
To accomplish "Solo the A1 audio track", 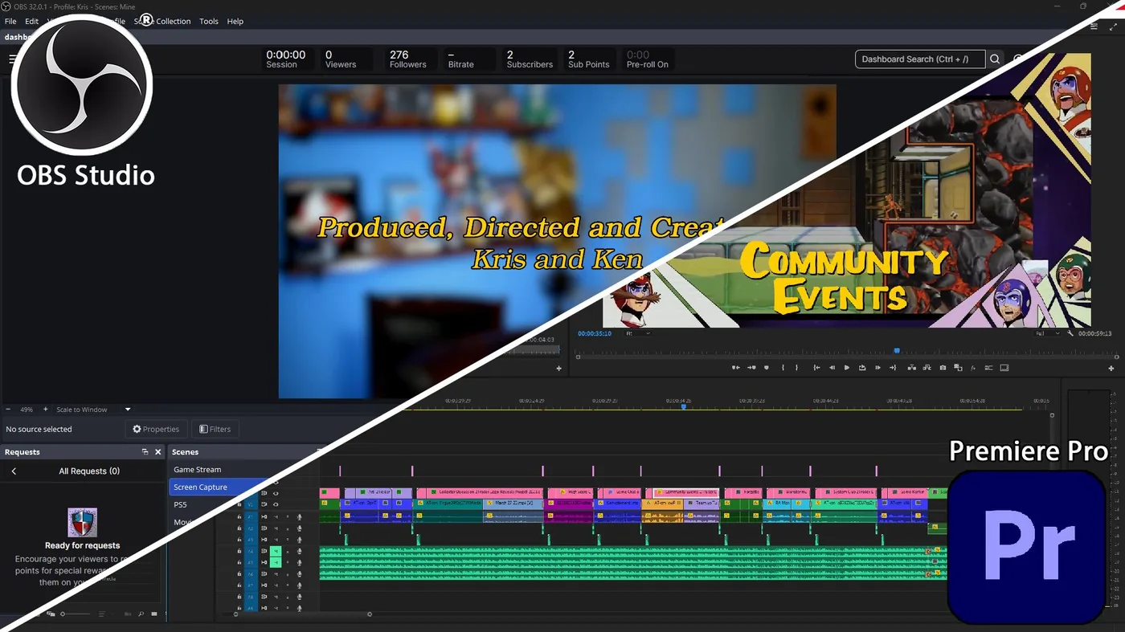I will tap(288, 517).
